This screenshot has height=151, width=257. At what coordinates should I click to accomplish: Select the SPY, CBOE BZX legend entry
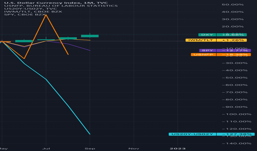25,15
